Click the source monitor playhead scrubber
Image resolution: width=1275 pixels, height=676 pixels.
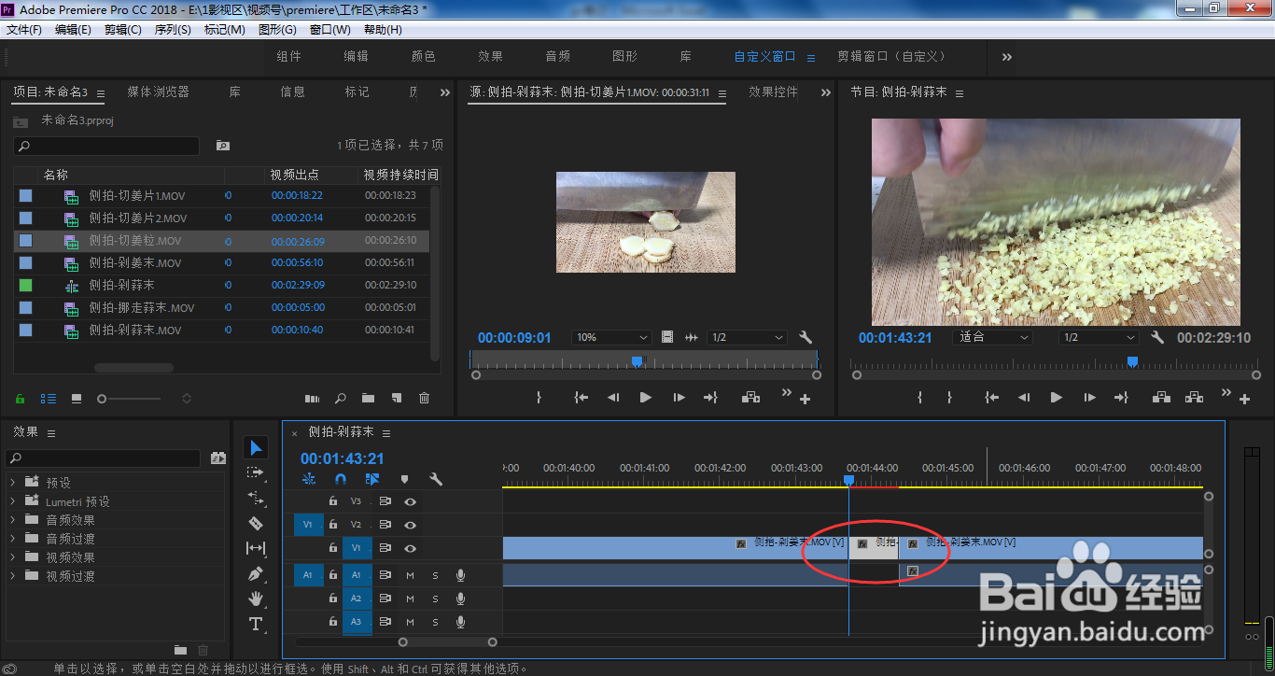tap(637, 360)
